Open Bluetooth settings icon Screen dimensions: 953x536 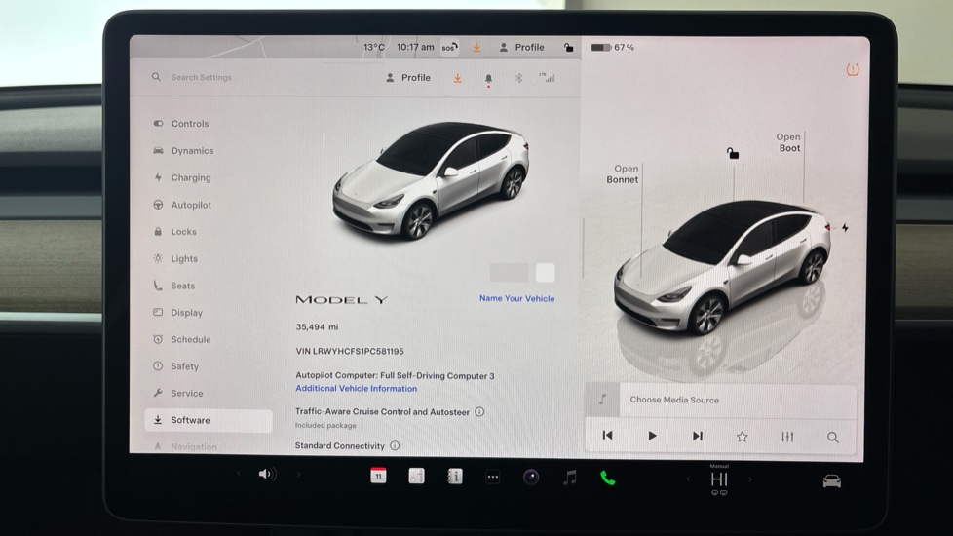coord(518,78)
